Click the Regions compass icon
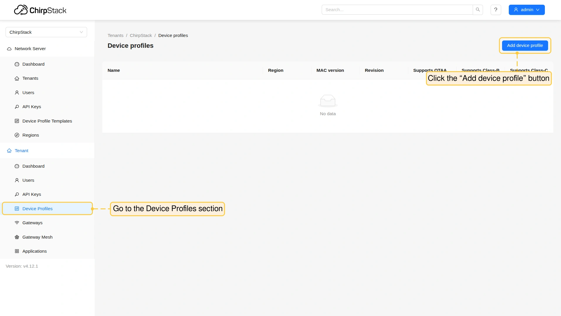This screenshot has height=316, width=561. tap(17, 135)
